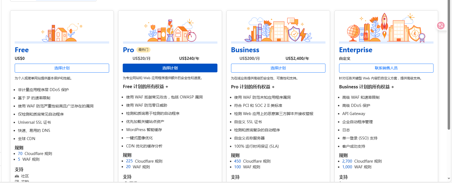Image resolution: width=452 pixels, height=183 pixels.
Task: Click '优先加载关键站点资产' feature
Action: (x=145, y=122)
